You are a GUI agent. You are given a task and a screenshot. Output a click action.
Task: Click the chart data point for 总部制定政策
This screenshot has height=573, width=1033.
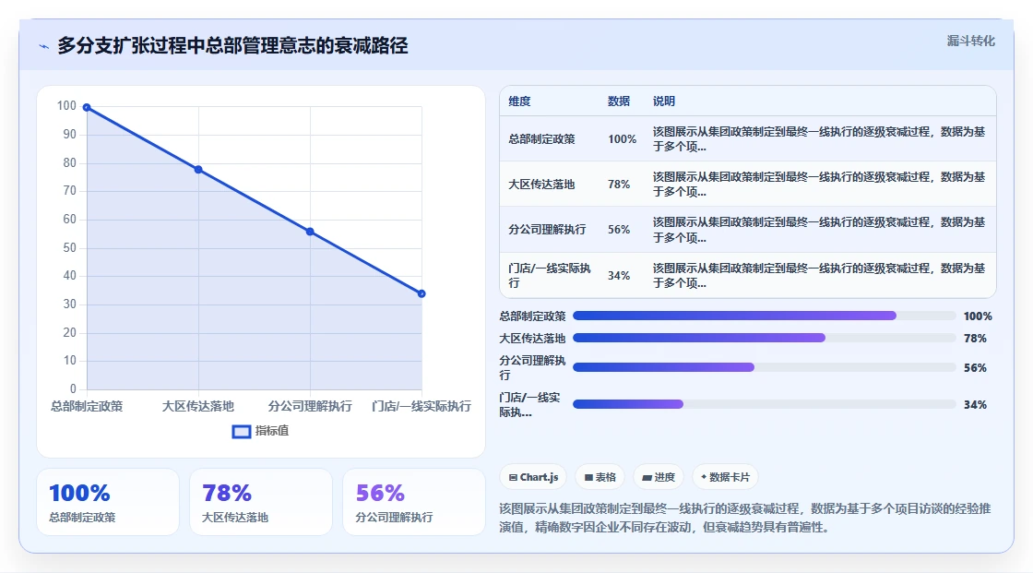tap(87, 107)
